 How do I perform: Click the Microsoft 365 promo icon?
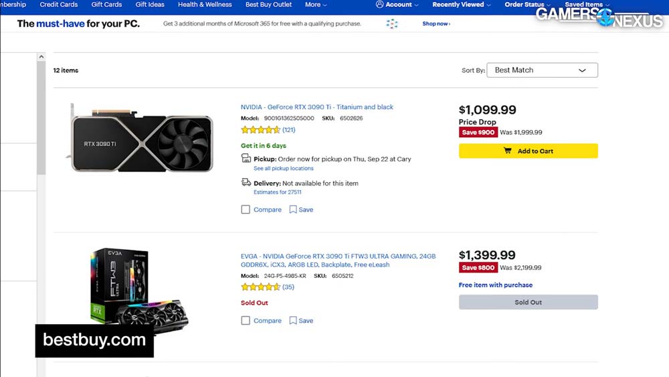pyautogui.click(x=392, y=24)
